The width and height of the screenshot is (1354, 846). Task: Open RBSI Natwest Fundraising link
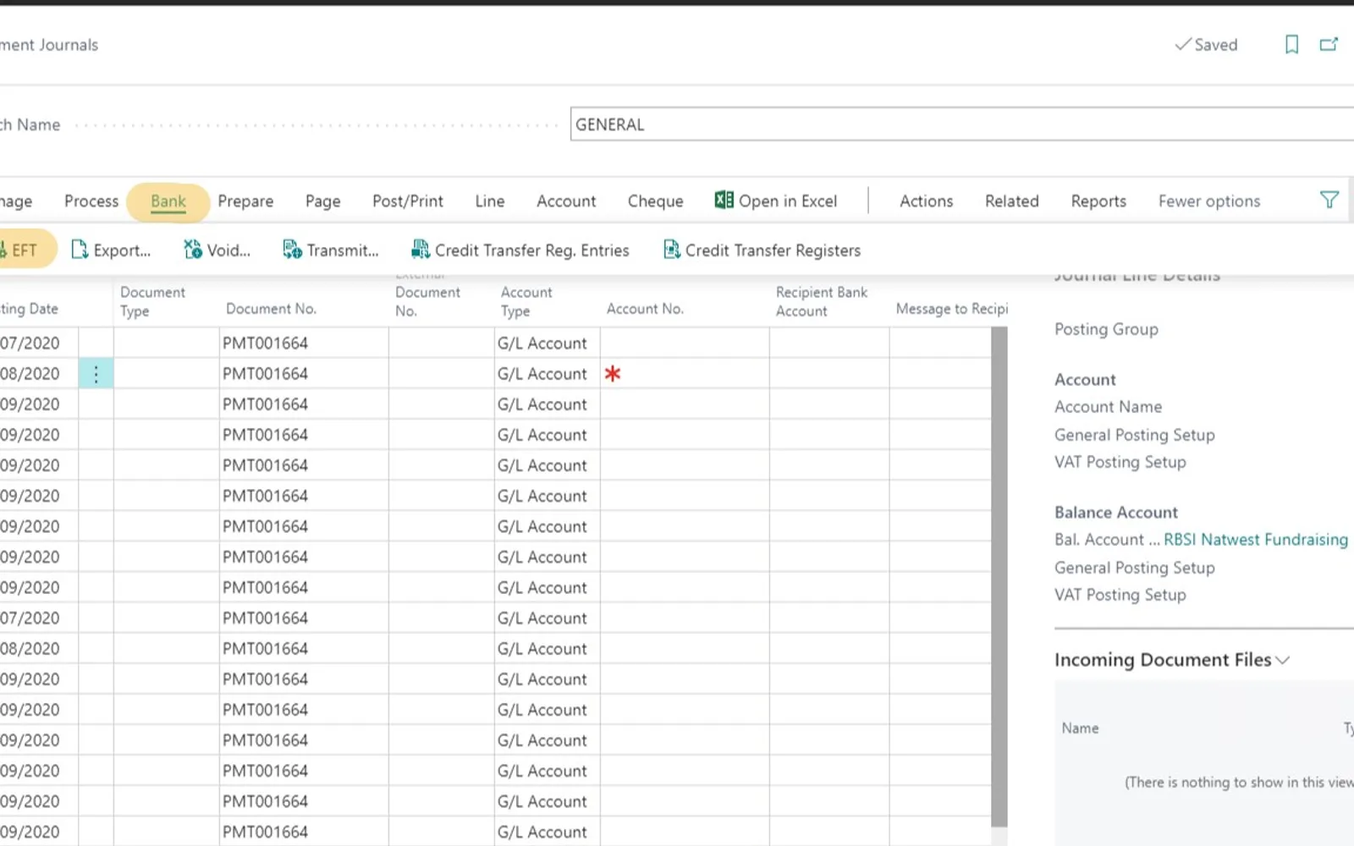point(1256,540)
